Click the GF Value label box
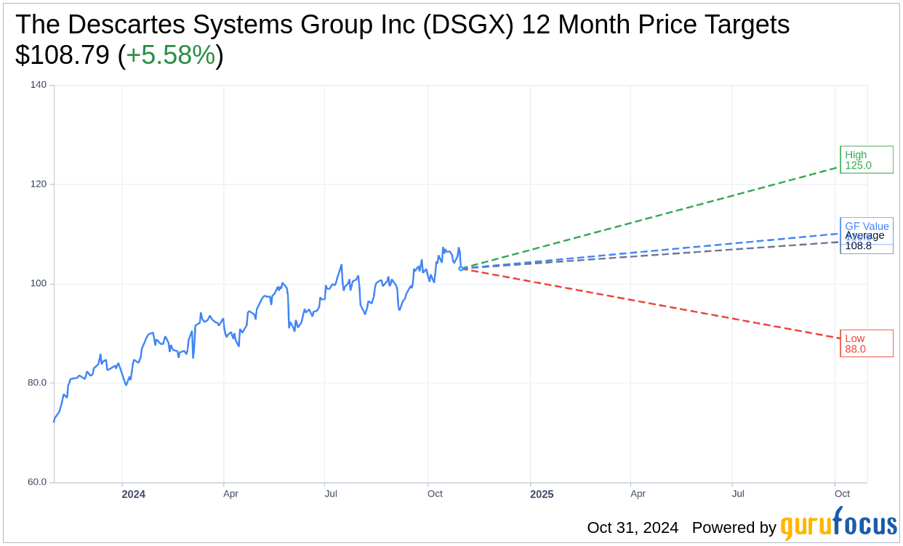903x546 pixels. (x=867, y=224)
